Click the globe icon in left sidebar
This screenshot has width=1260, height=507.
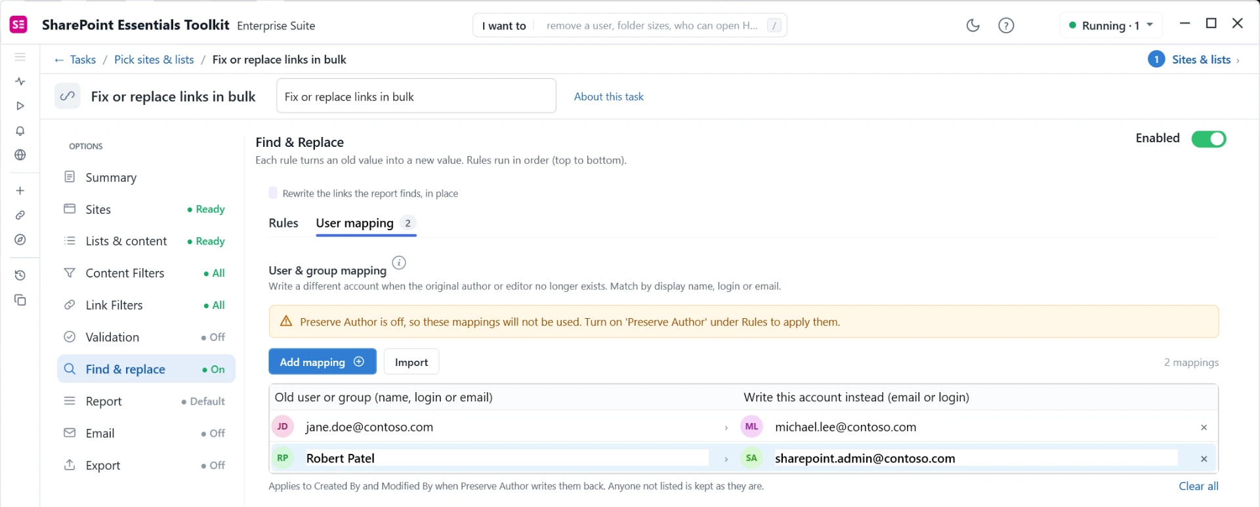click(20, 155)
